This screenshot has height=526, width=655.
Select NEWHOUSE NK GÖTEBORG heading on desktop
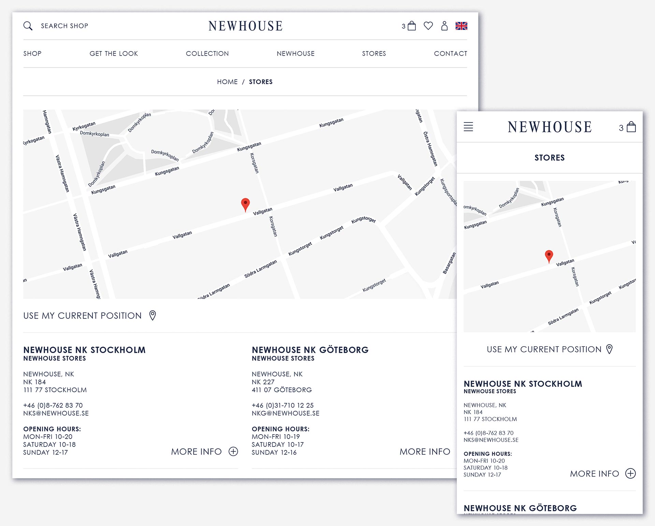(x=310, y=350)
